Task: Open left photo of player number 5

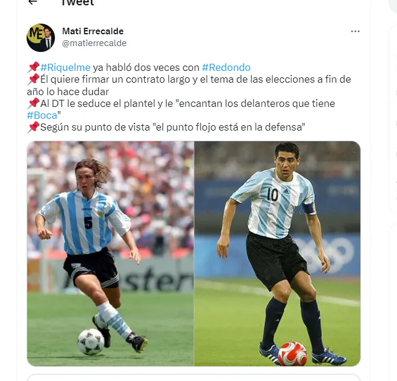Action: pyautogui.click(x=110, y=253)
